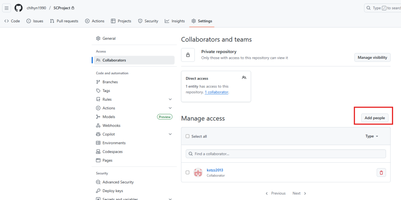Click the Deploy keys key icon
The width and height of the screenshot is (401, 200).
pos(98,191)
